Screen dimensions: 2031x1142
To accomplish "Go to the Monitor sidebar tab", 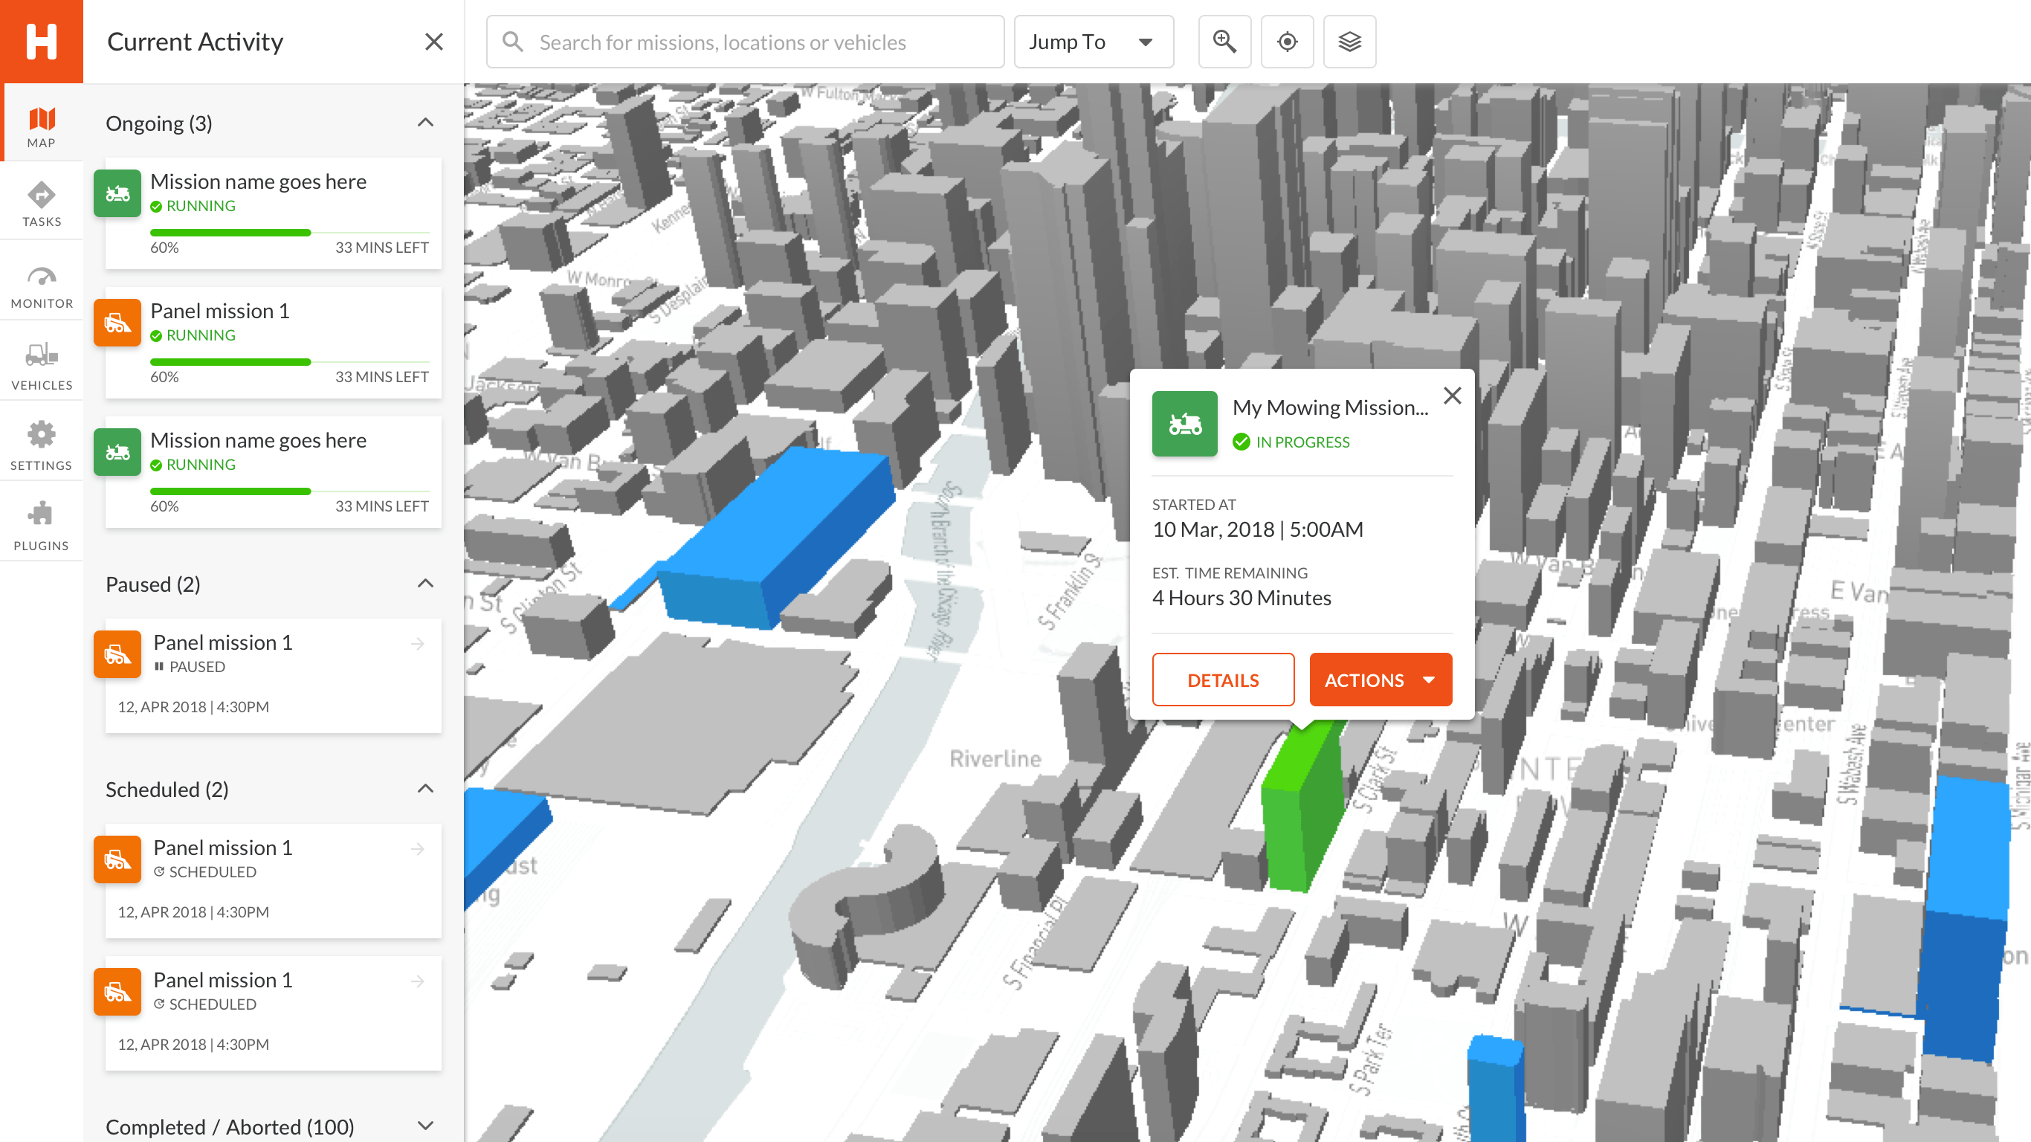I will [41, 285].
